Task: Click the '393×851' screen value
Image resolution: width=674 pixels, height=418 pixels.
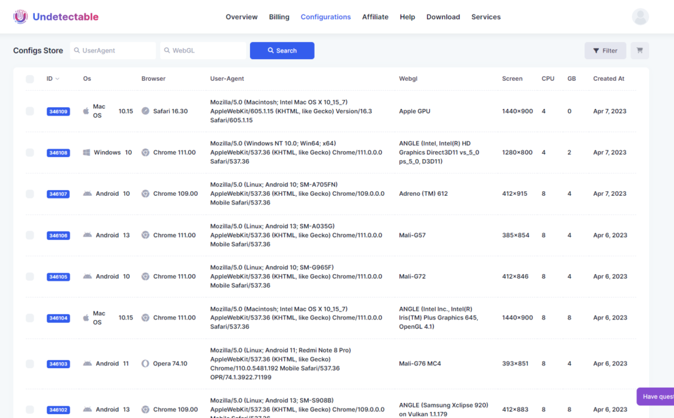Action: pos(515,363)
